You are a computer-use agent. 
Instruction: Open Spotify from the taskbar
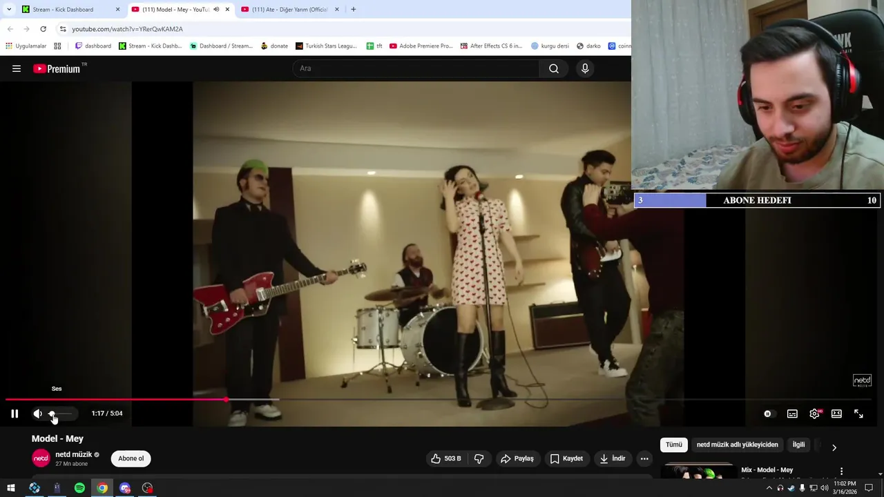click(x=79, y=488)
